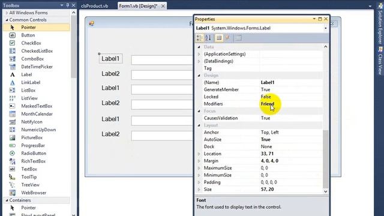384x216 pixels.
Task: Open Solution Explorer side tab
Action: pos(380,24)
